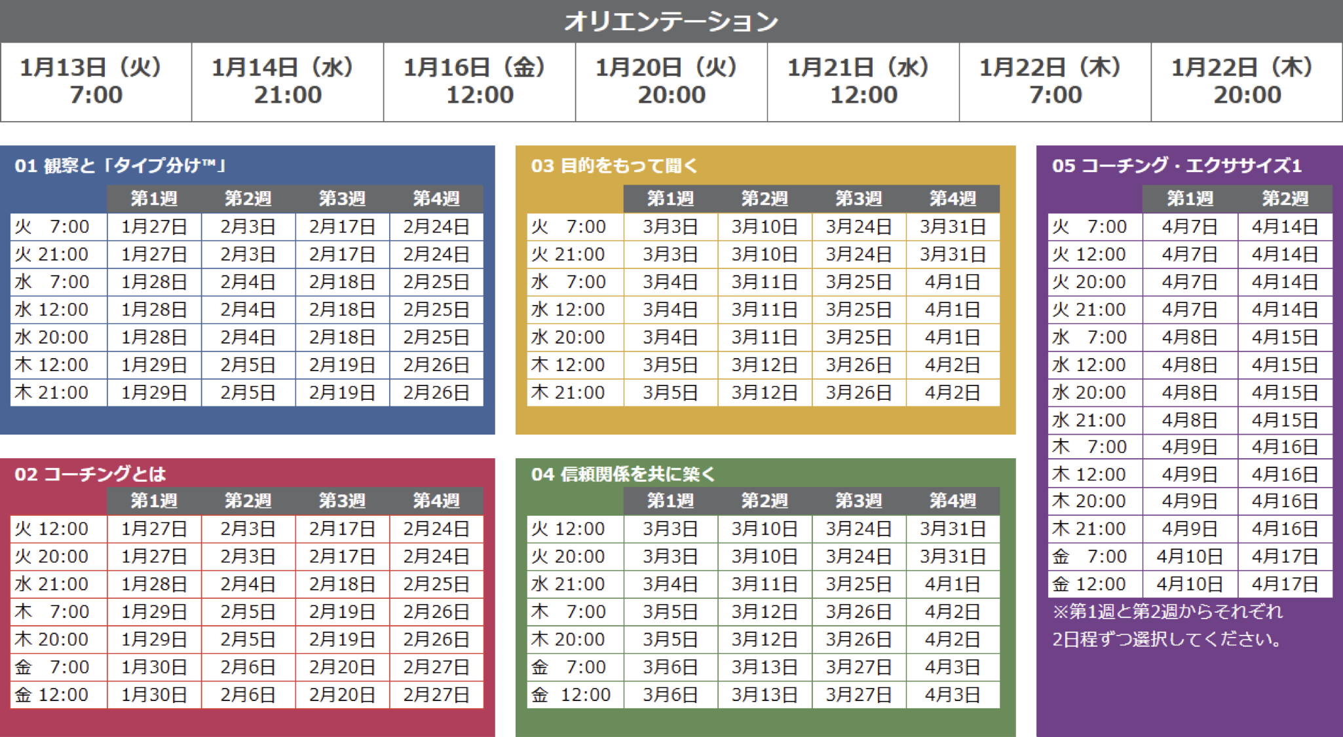Viewport: 1343px width, 737px height.
Task: Click the 01 観察と「タイプ分け™」 title
Action: pos(121,166)
